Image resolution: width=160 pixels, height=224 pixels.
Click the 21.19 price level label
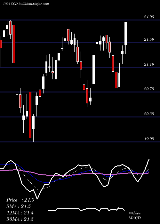coord(149,64)
